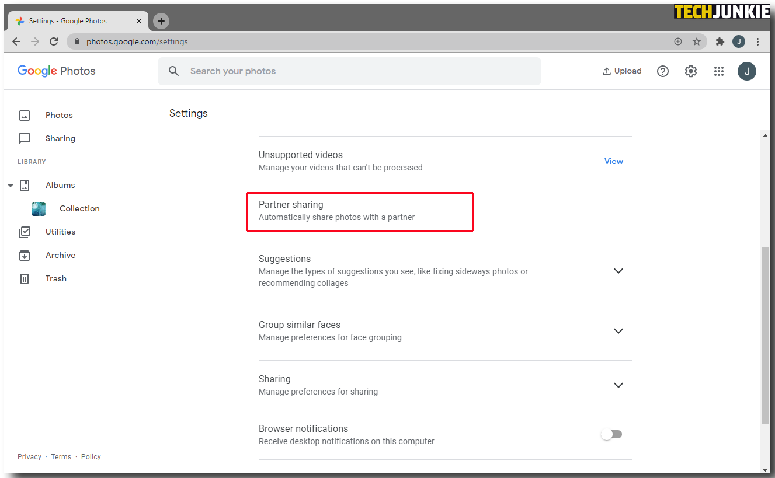The image size is (775, 478).
Task: Click the Settings gear icon
Action: 691,71
